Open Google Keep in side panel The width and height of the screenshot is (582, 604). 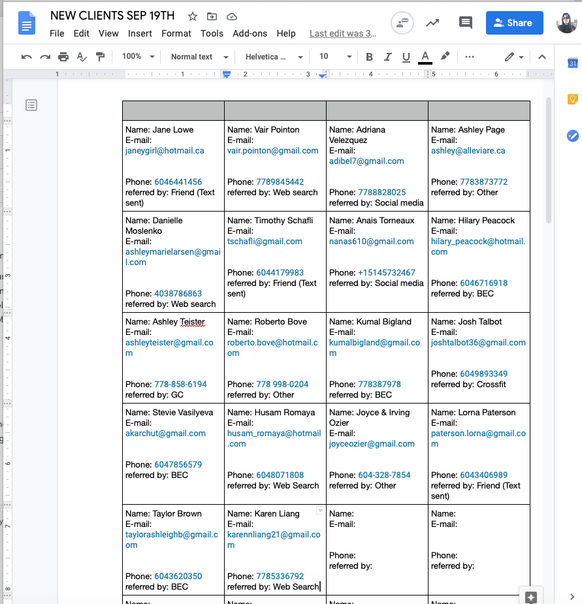[x=572, y=99]
